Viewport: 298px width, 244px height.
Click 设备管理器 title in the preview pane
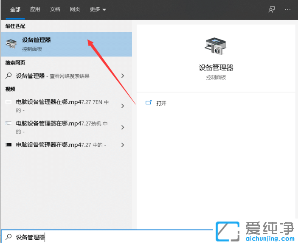pyautogui.click(x=216, y=67)
